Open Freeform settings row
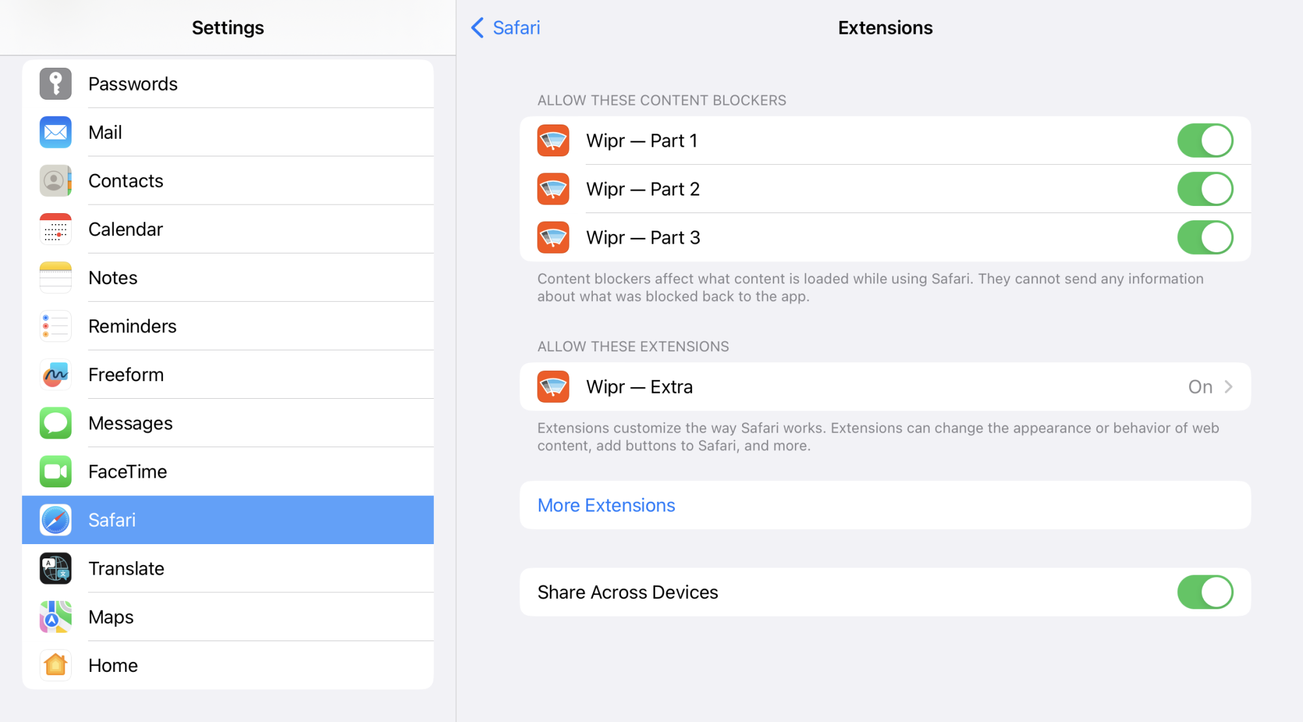Screen dimensions: 1303x722 228,375
